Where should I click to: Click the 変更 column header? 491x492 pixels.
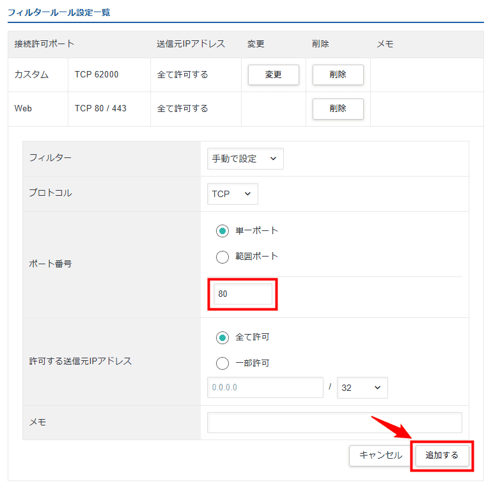coord(256,44)
